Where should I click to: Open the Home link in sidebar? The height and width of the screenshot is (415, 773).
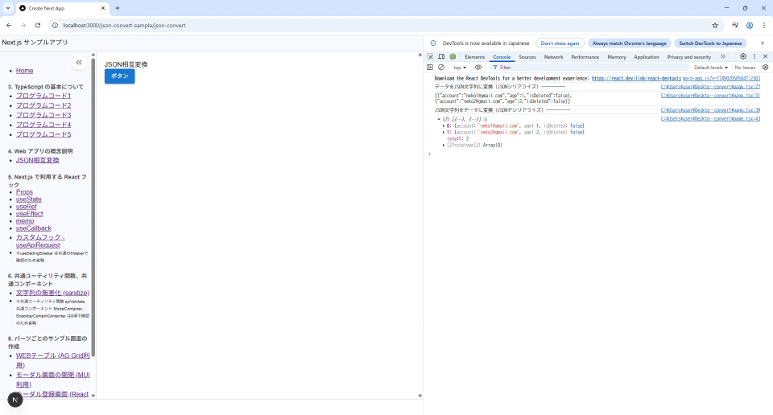pyautogui.click(x=25, y=71)
